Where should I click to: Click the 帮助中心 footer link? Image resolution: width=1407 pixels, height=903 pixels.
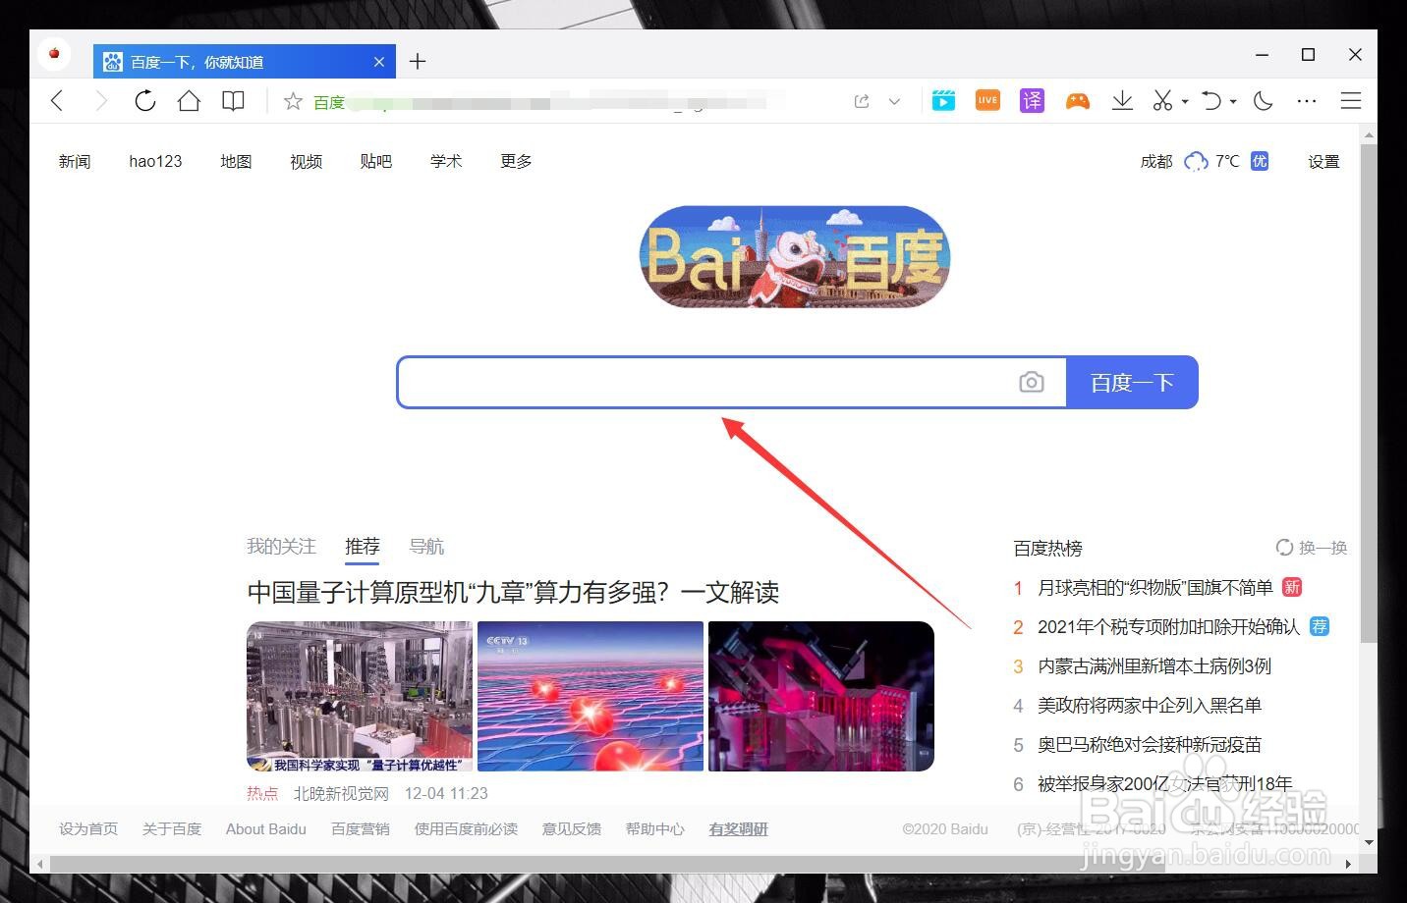[x=655, y=828]
